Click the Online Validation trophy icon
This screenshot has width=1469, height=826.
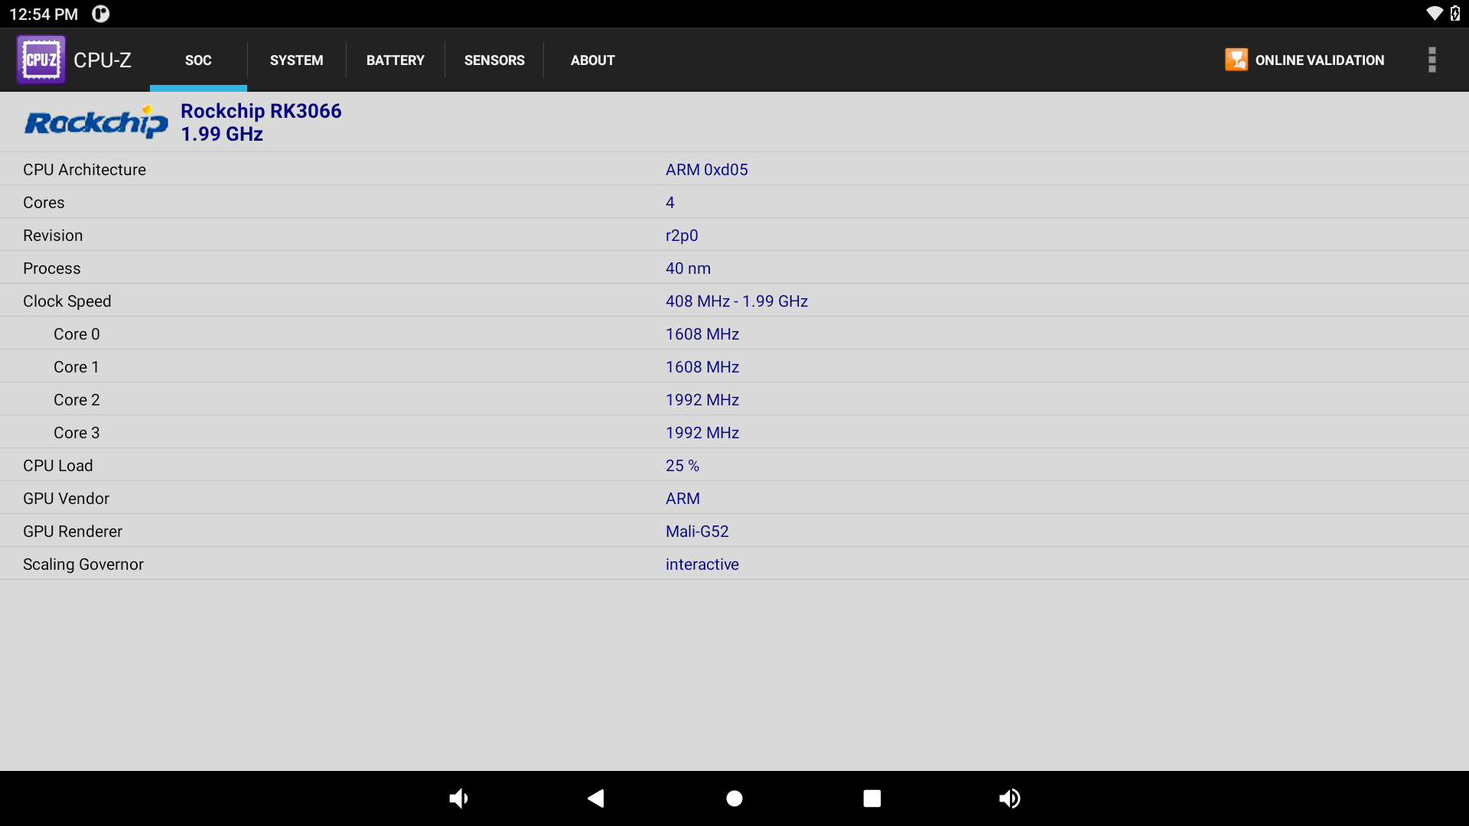click(x=1236, y=60)
